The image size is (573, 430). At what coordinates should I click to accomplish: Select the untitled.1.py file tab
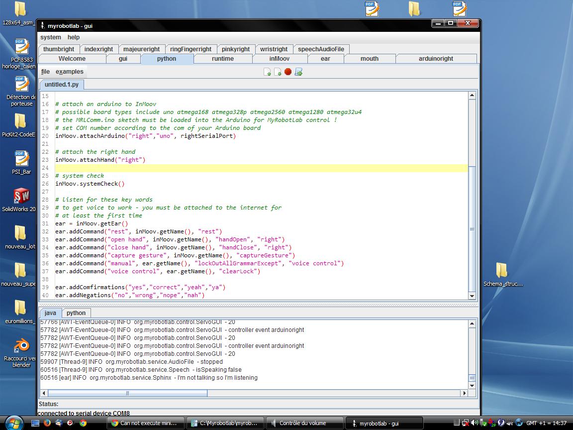[61, 85]
